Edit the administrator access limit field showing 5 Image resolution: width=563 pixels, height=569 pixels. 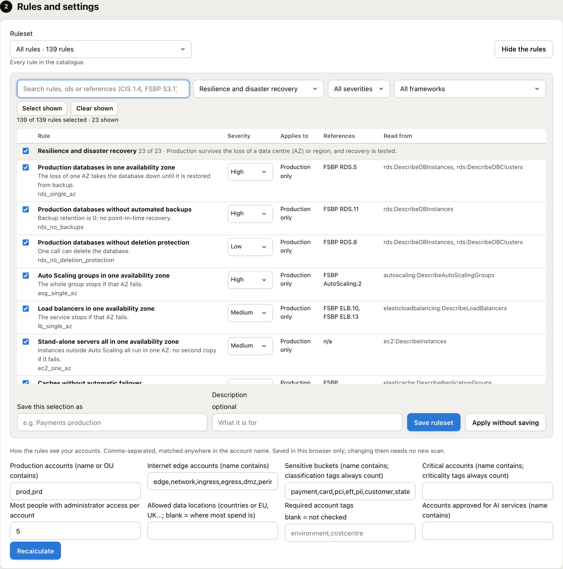[75, 531]
